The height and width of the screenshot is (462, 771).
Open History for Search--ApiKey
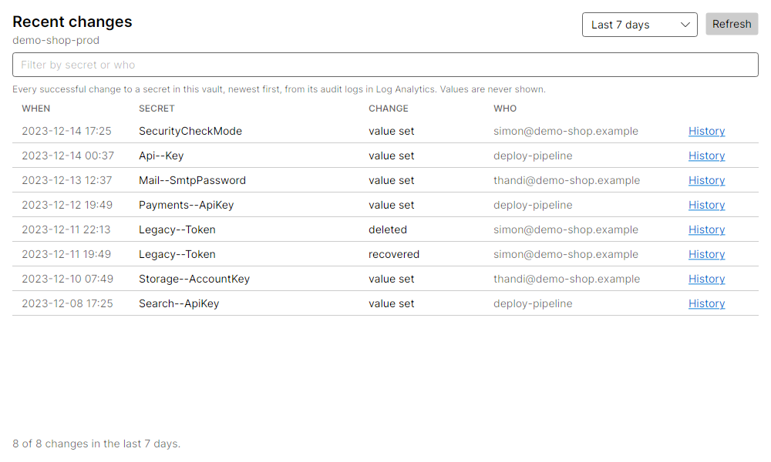[x=706, y=303]
